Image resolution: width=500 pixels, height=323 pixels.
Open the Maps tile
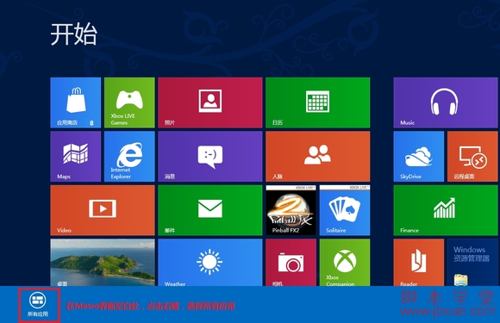(x=76, y=157)
